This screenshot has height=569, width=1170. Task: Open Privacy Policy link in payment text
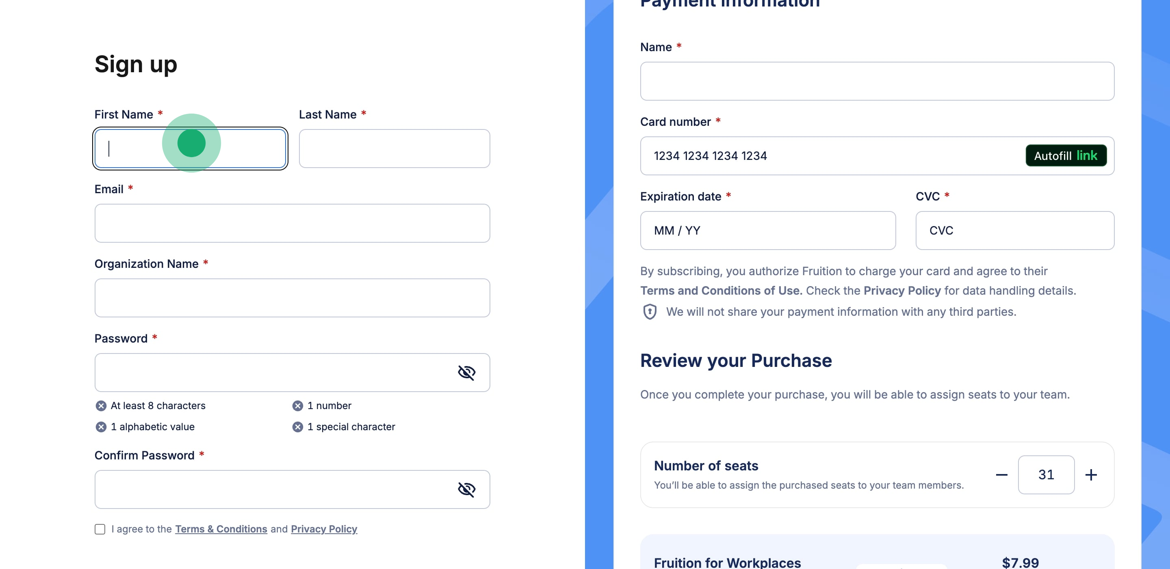(901, 291)
